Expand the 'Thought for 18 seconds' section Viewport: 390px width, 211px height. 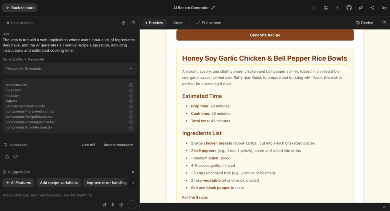(131, 69)
